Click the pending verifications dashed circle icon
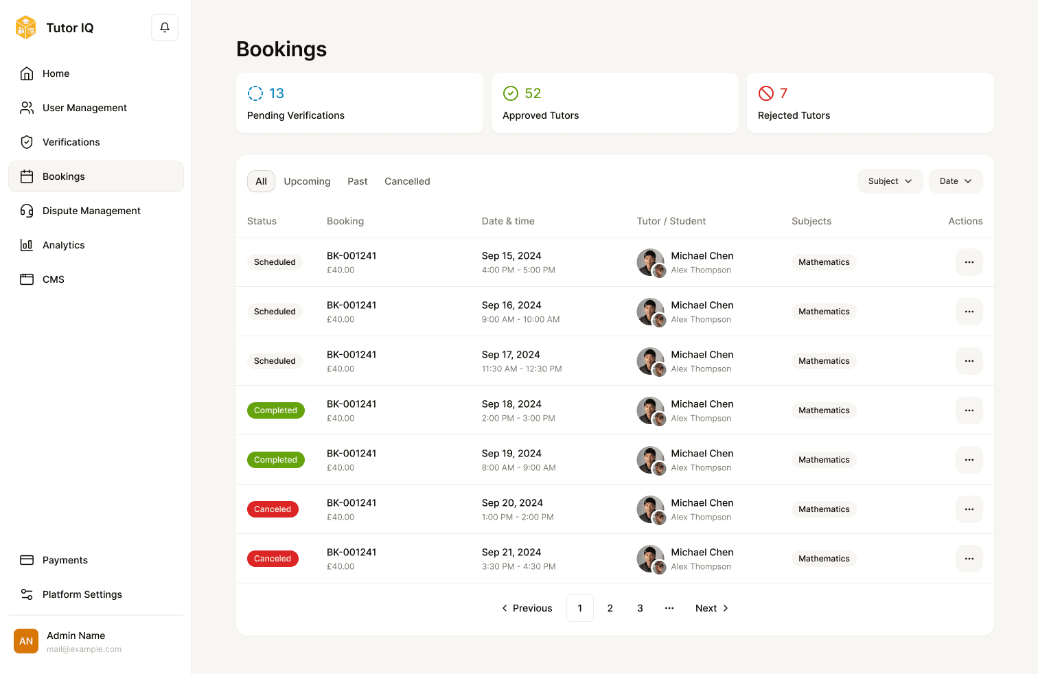Screen dimensions: 1038x674 255,93
